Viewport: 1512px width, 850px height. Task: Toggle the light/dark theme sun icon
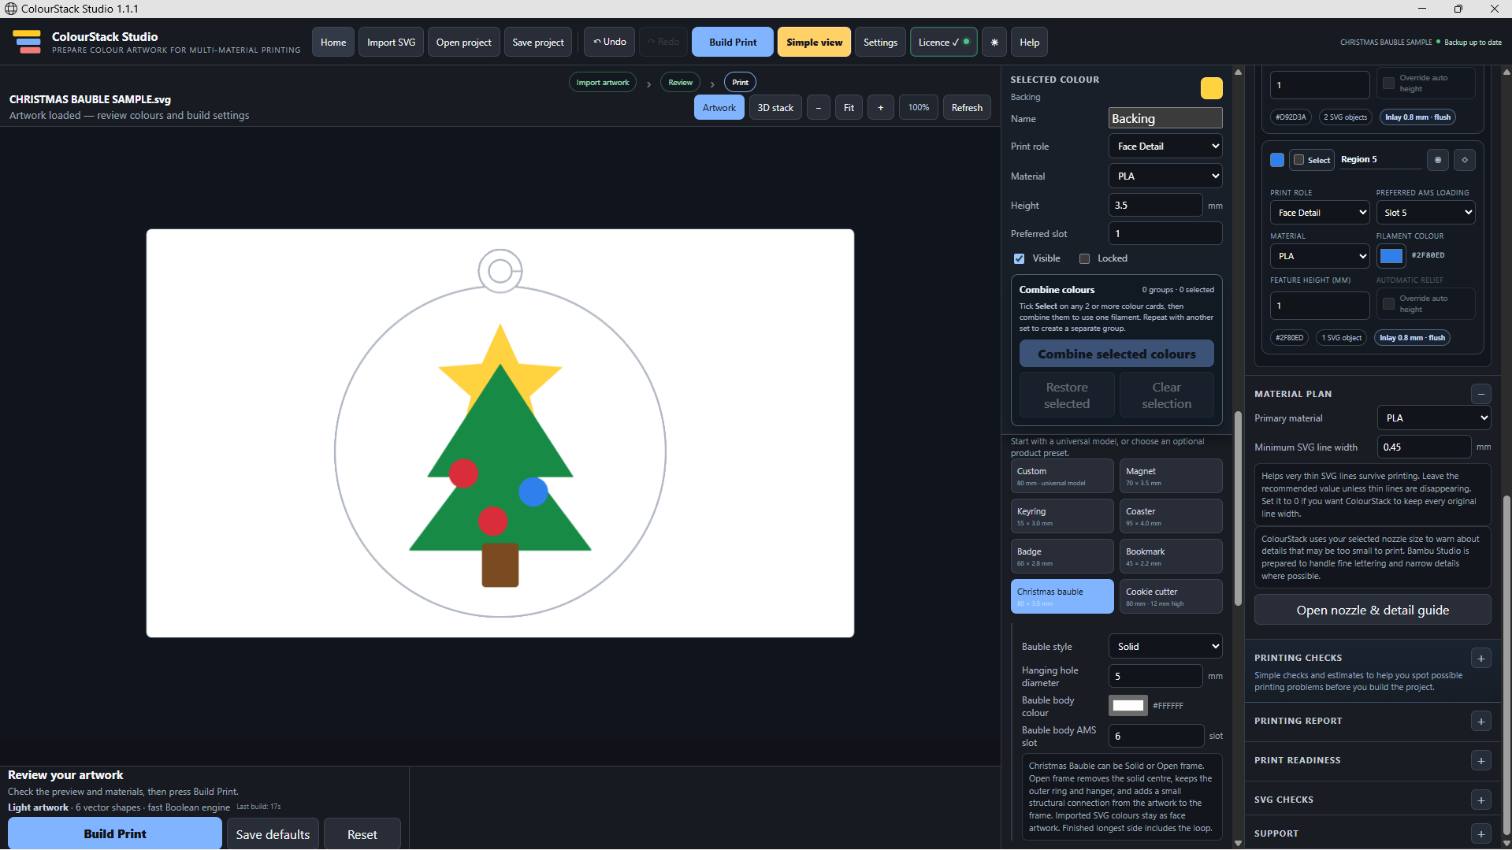point(994,43)
